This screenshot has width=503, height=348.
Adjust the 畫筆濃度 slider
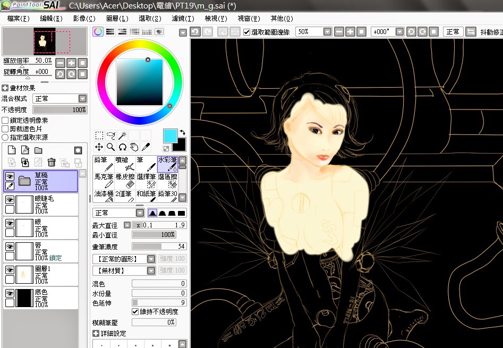pos(159,247)
